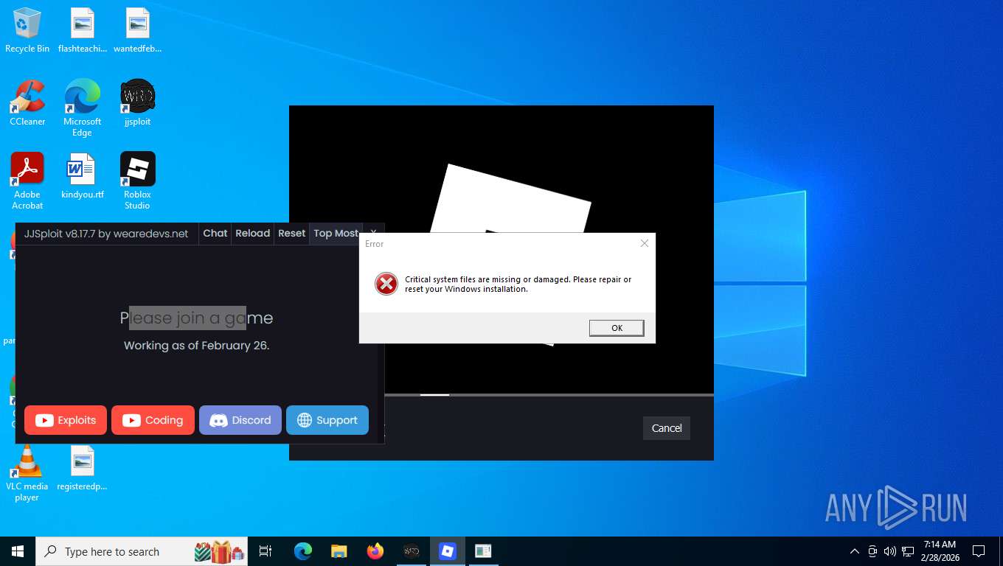Click the Roblox installer progress bar
Viewport: 1003px width, 566px height.
coord(549,395)
